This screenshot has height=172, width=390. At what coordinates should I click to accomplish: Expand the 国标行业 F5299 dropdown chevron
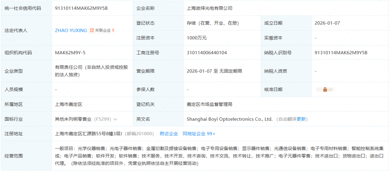click(115, 119)
